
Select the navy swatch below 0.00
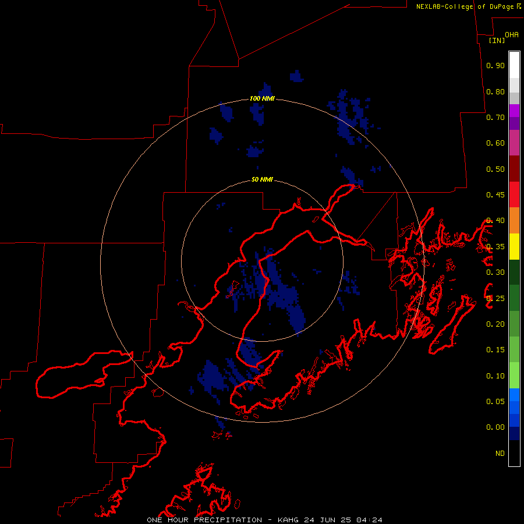pos(514,434)
